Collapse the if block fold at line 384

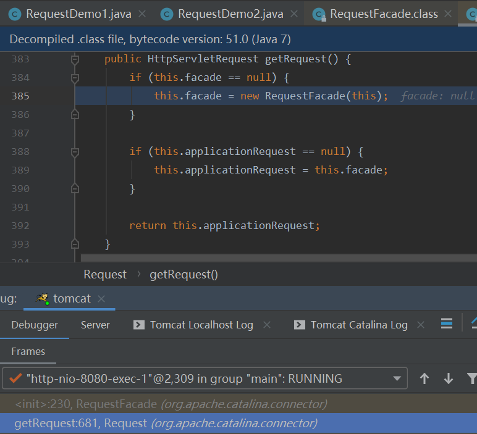coord(75,78)
